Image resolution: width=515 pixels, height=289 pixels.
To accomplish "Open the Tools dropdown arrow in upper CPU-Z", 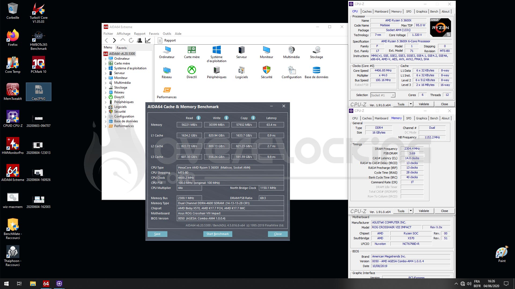I will [411, 104].
